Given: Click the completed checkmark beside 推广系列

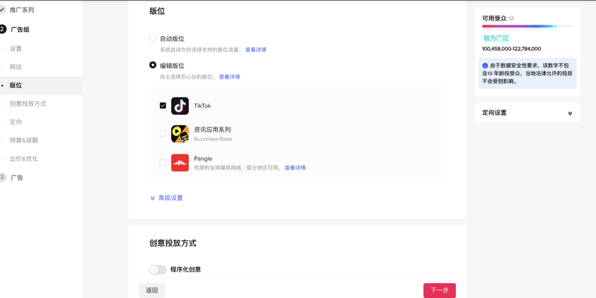Looking at the screenshot, I should point(2,10).
